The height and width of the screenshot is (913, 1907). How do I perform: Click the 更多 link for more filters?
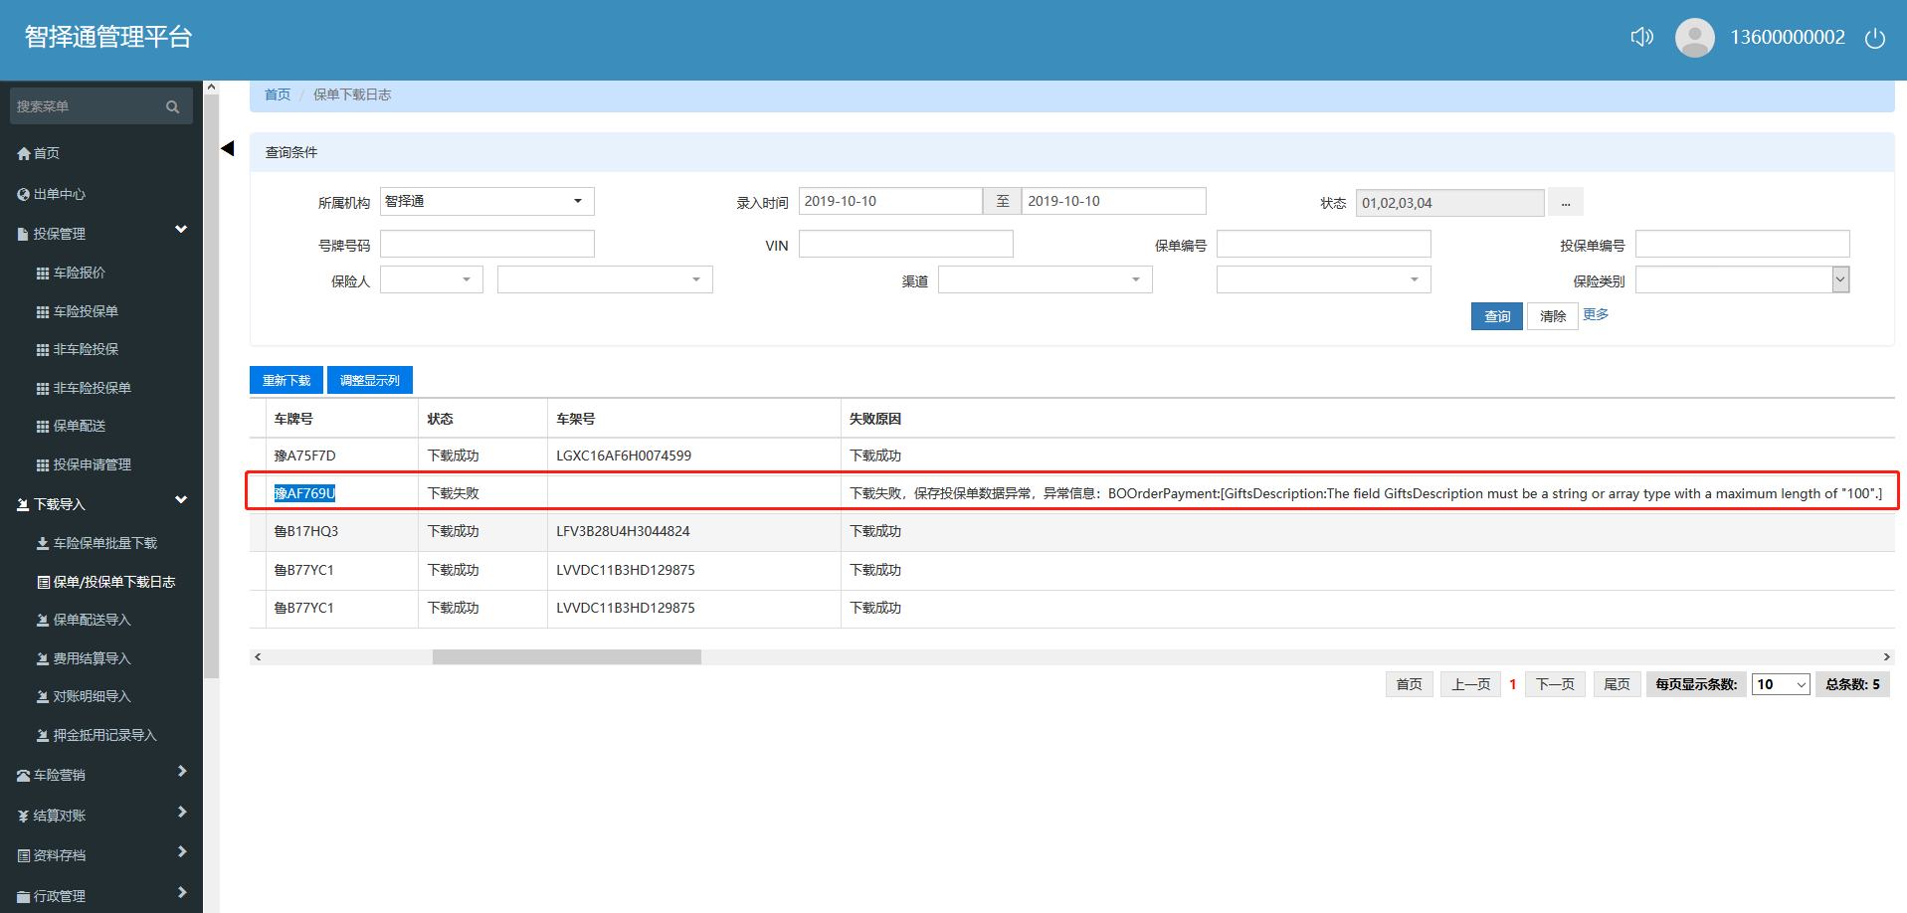1596,315
